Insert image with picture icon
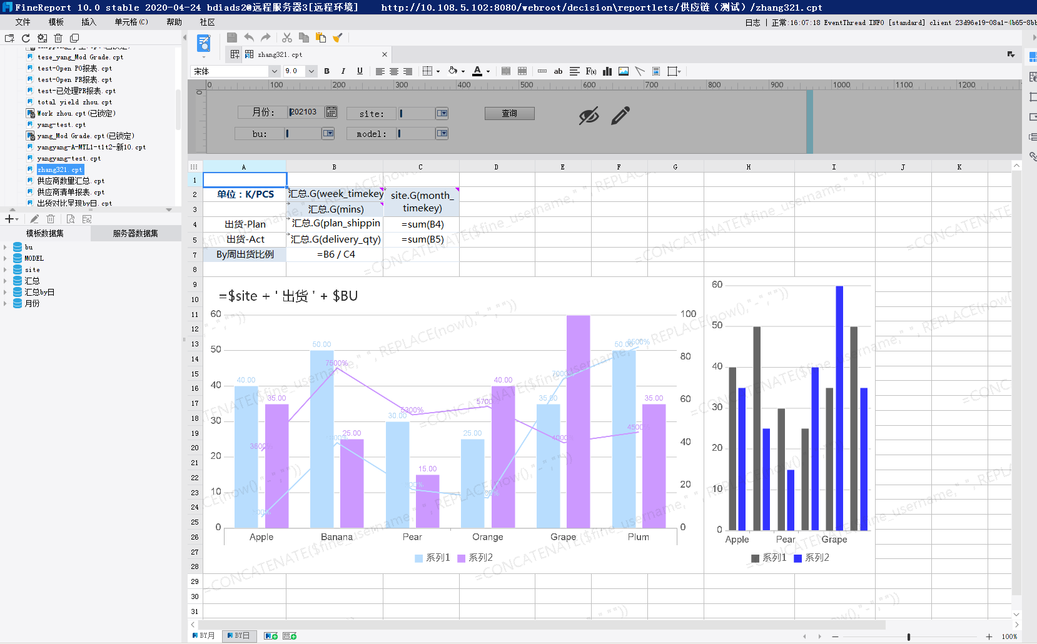This screenshot has height=644, width=1037. [x=624, y=71]
